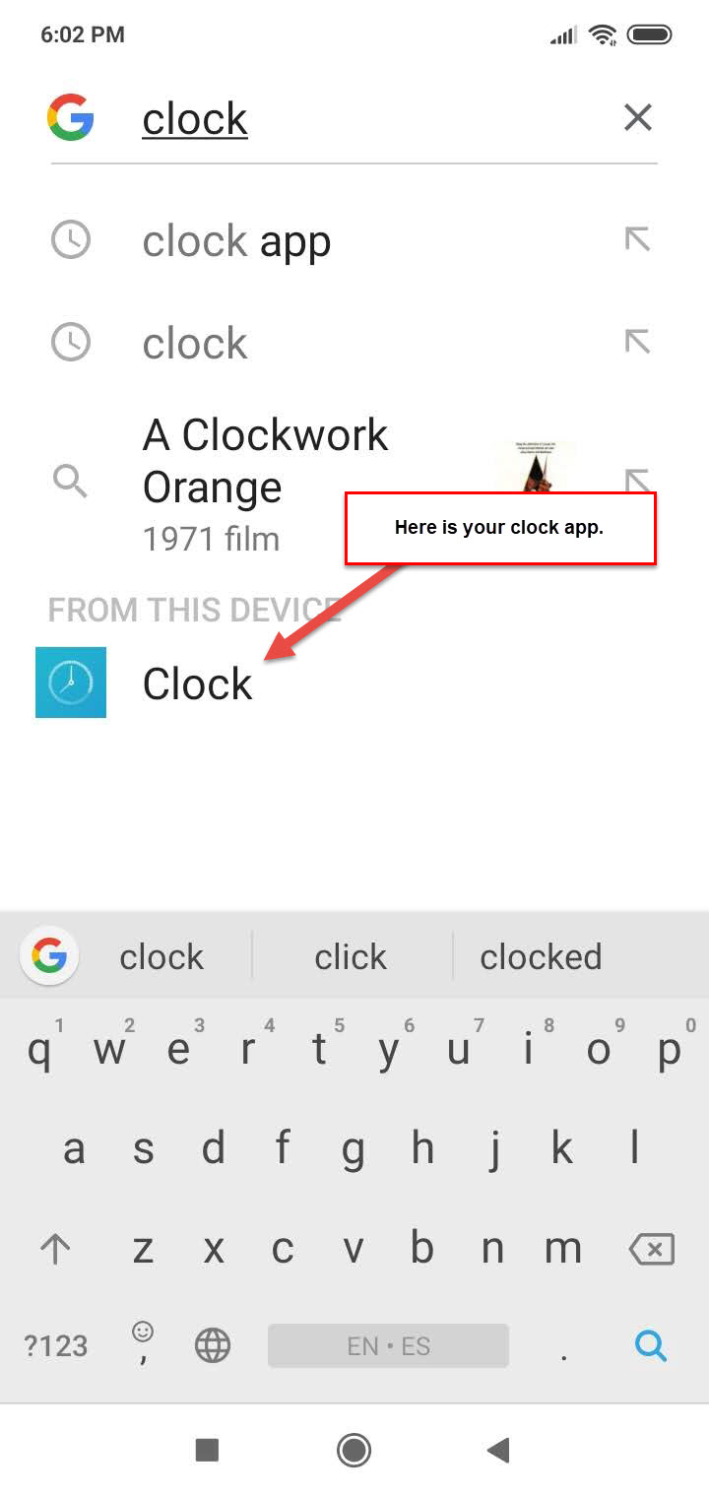The image size is (709, 1497).
Task: Select the 'click' word suggestion
Action: tap(351, 955)
